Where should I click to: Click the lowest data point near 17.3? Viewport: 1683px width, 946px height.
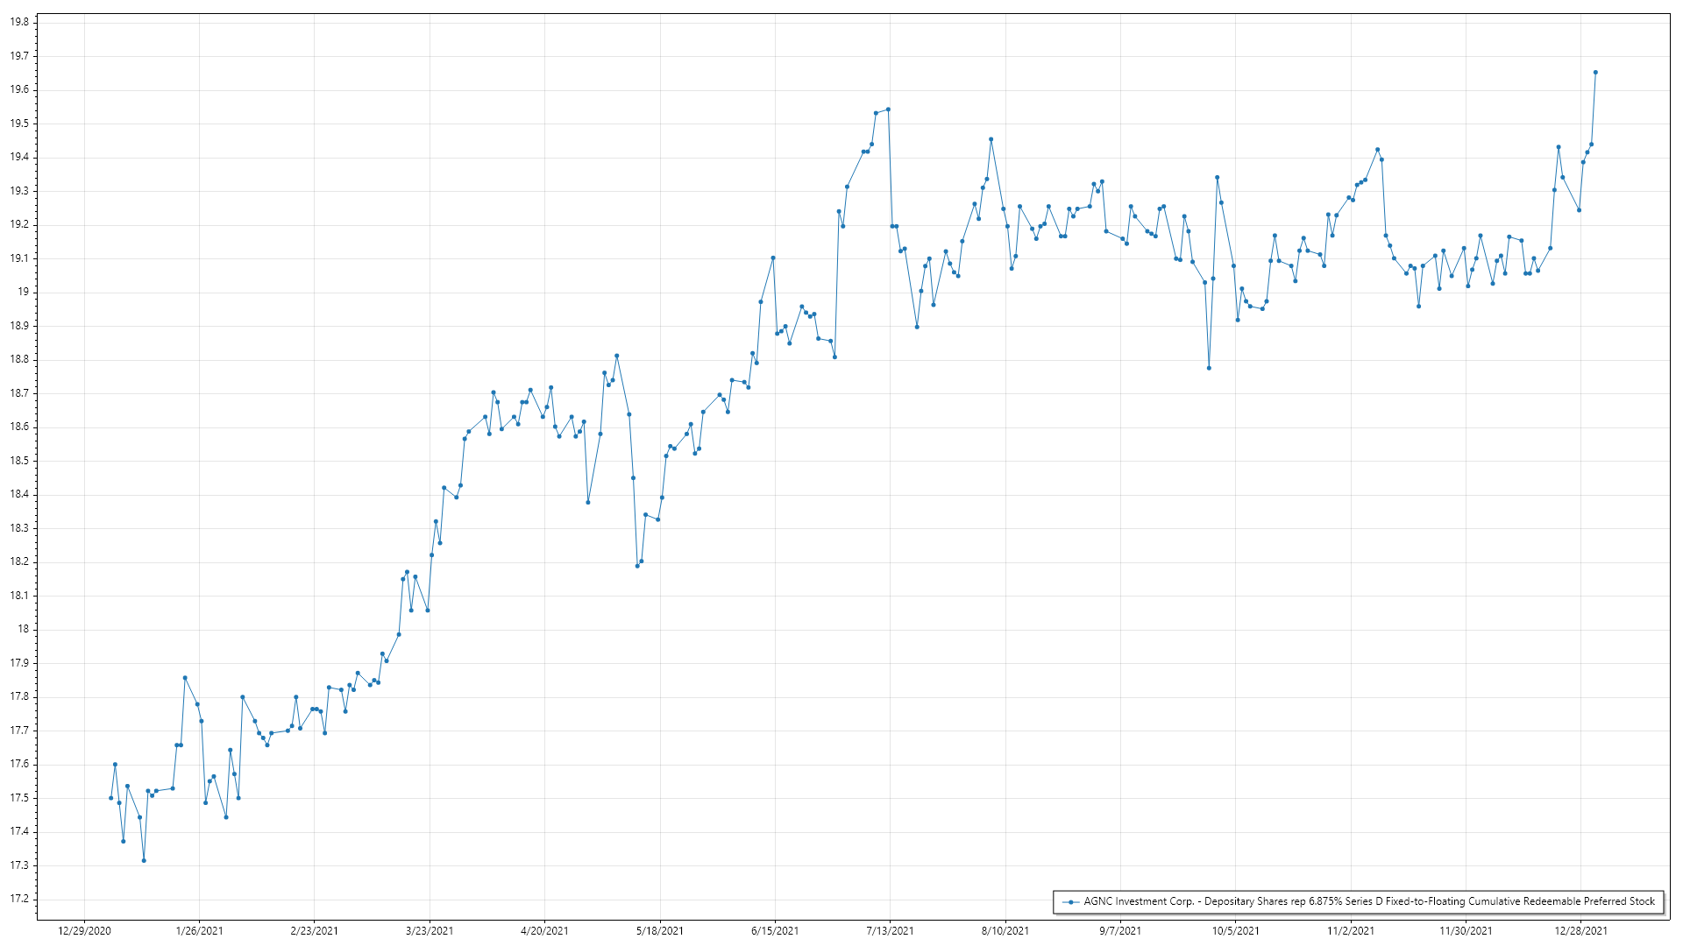(x=144, y=860)
